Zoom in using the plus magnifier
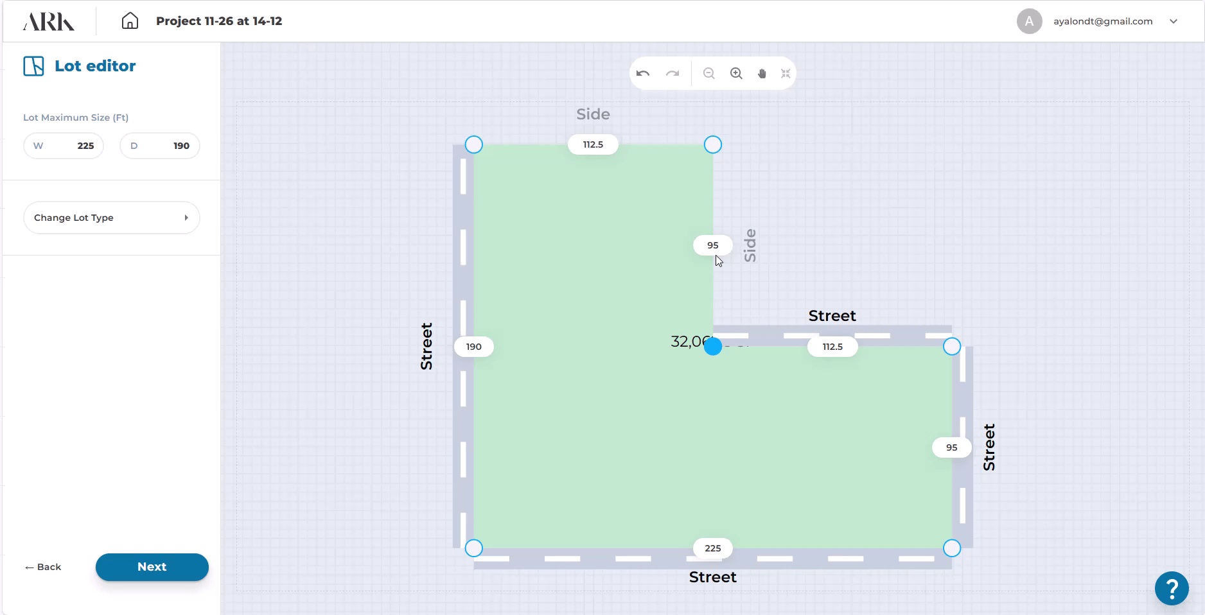 (736, 73)
